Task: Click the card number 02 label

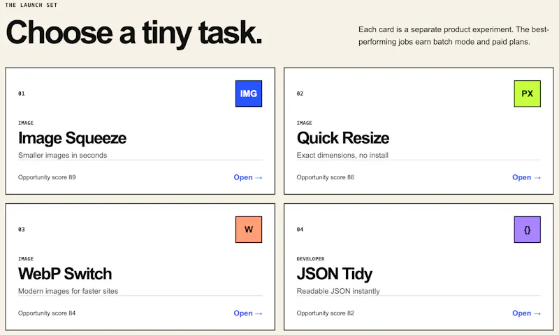Action: coord(300,94)
